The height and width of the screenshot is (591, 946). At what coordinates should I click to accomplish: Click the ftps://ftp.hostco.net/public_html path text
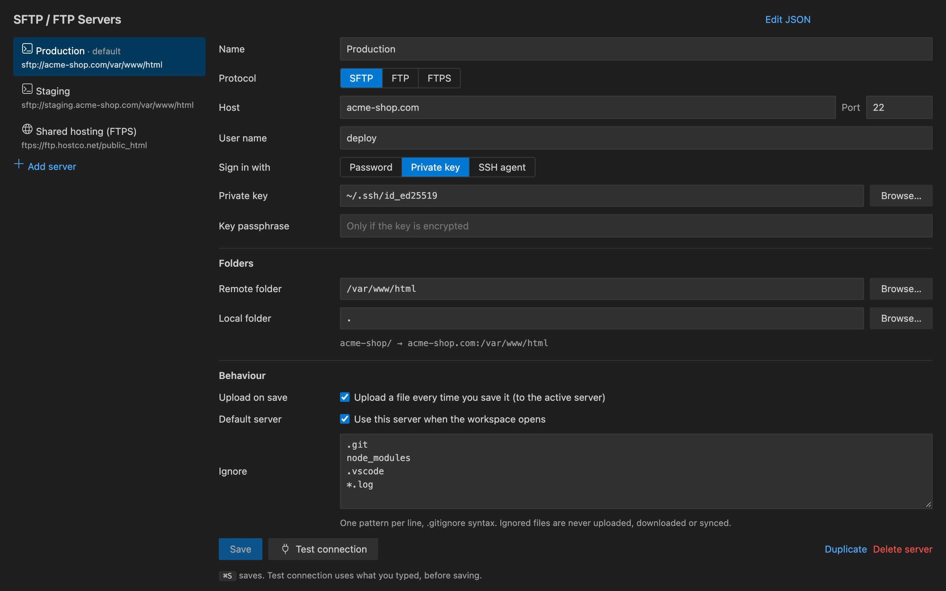(x=84, y=146)
